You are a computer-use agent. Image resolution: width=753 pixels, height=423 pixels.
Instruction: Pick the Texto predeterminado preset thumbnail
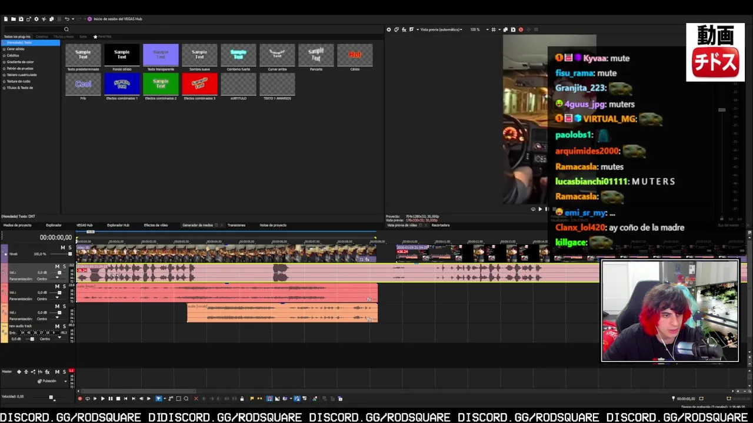pyautogui.click(x=83, y=55)
